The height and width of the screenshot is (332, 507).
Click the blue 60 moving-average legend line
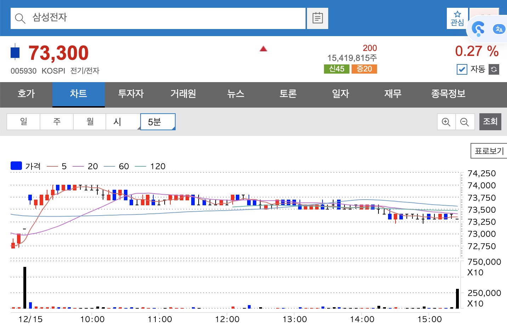(109, 166)
